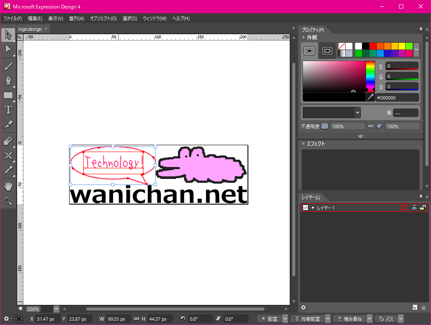The width and height of the screenshot is (431, 325).
Task: Click the X position field
Action: coord(47,319)
